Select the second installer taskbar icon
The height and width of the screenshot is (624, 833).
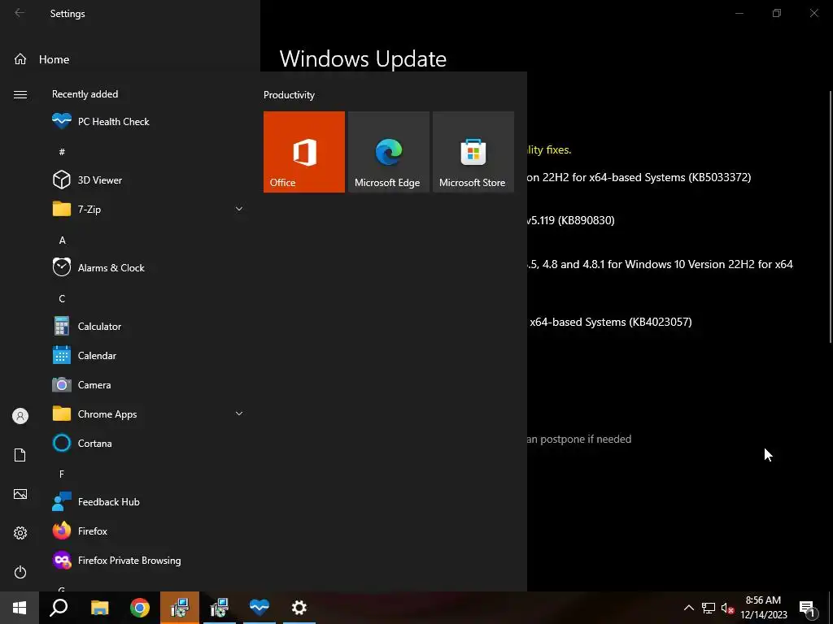pyautogui.click(x=220, y=608)
